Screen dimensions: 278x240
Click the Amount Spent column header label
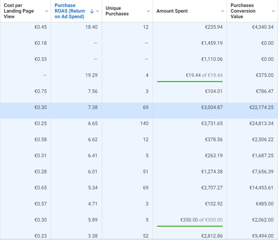point(172,11)
